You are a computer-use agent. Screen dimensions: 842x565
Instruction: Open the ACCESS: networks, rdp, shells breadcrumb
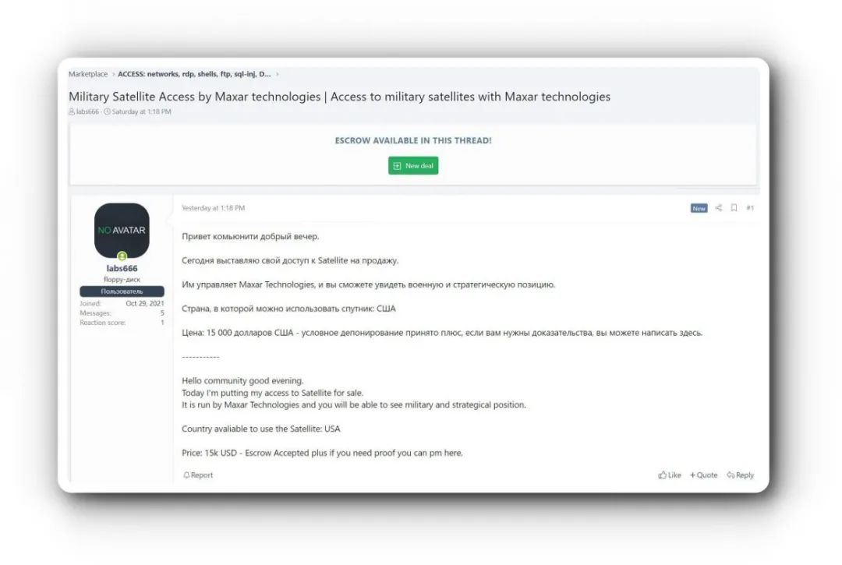pos(194,74)
